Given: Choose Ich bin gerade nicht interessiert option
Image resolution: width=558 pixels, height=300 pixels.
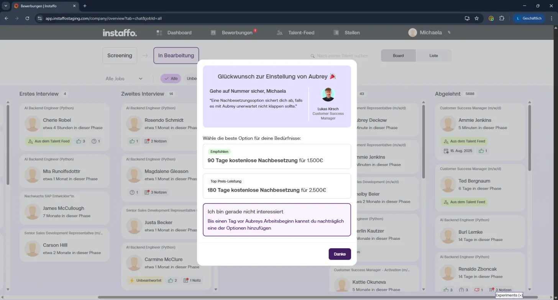Looking at the screenshot, I should coord(277,220).
